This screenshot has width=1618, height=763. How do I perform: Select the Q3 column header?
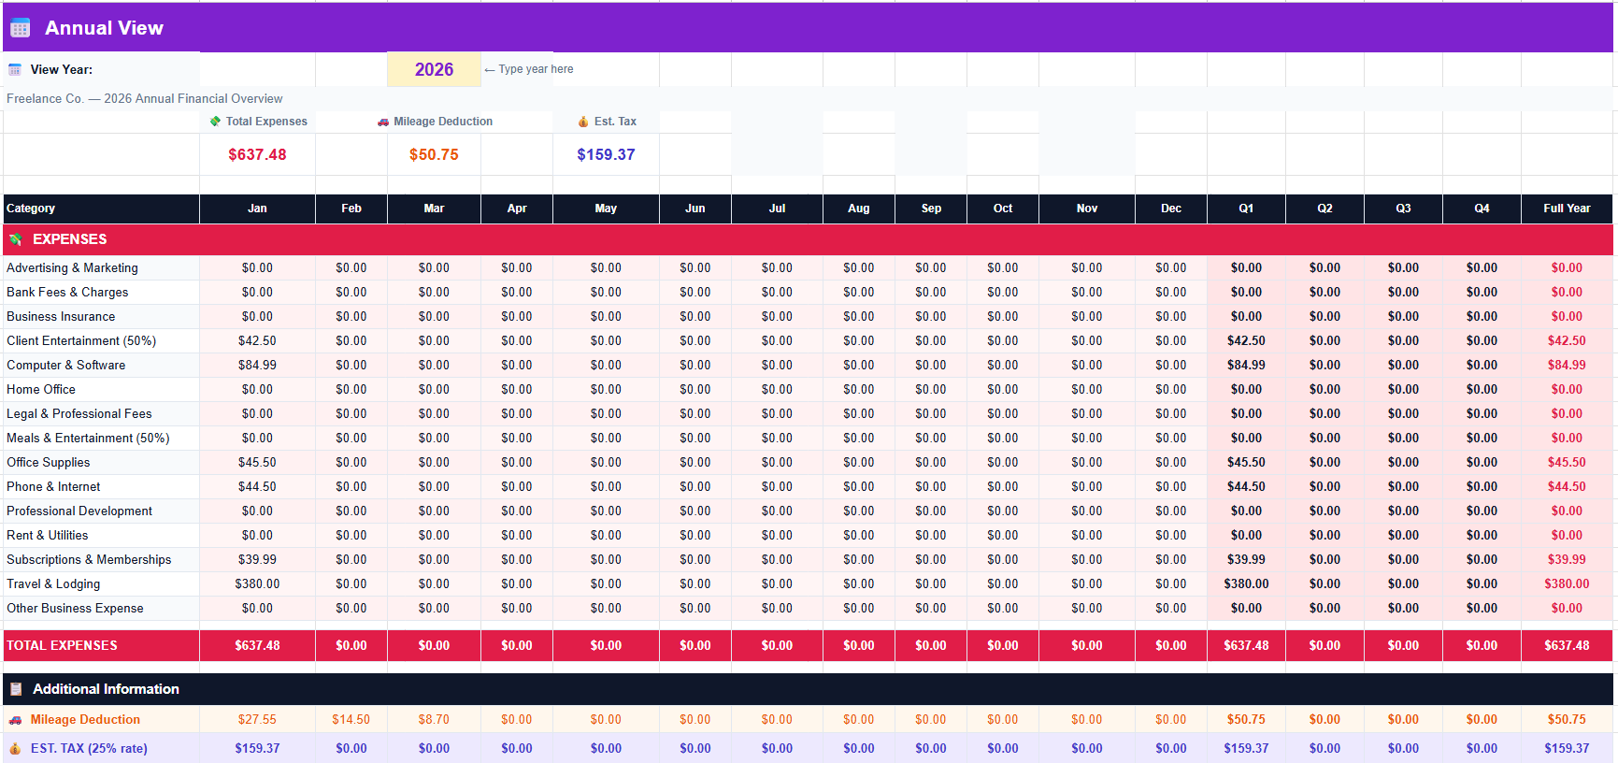pyautogui.click(x=1403, y=209)
